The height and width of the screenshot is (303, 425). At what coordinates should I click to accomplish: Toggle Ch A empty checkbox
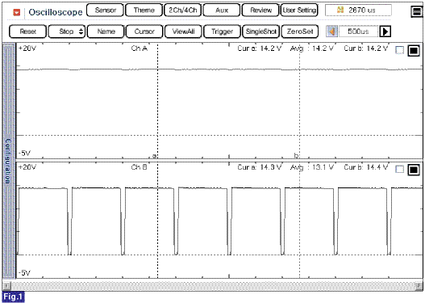point(399,50)
